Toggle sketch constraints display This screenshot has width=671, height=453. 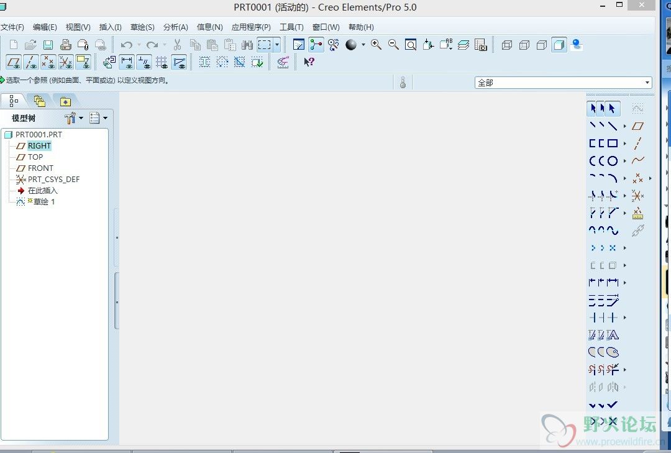[x=144, y=62]
